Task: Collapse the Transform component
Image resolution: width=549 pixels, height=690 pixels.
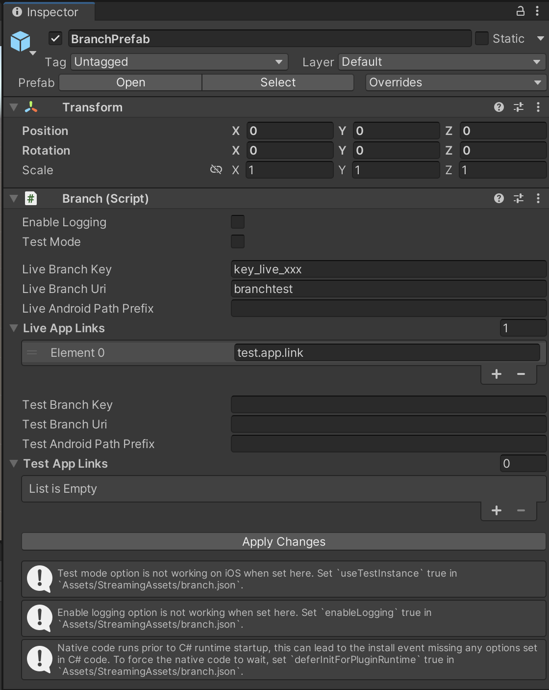Action: tap(14, 107)
